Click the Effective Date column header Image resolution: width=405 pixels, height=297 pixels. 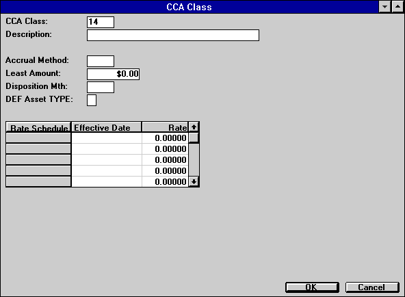107,127
